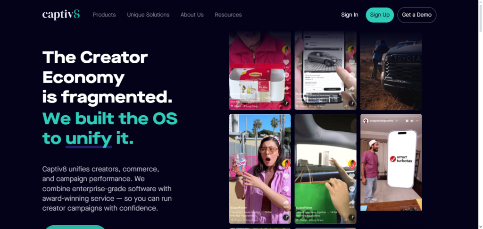Viewport: 483px width, 229px height.
Task: Expand the Unique Solutions menu
Action: pyautogui.click(x=148, y=15)
